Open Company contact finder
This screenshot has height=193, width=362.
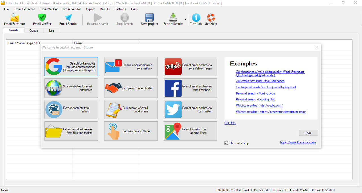pyautogui.click(x=131, y=88)
